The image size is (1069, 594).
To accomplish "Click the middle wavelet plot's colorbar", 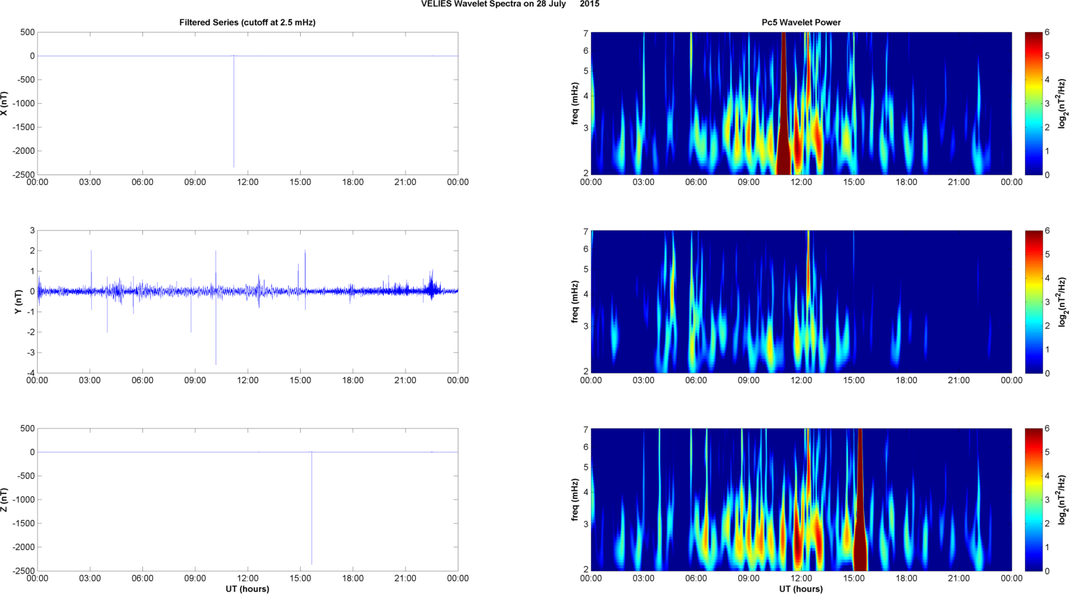I will pyautogui.click(x=1033, y=302).
